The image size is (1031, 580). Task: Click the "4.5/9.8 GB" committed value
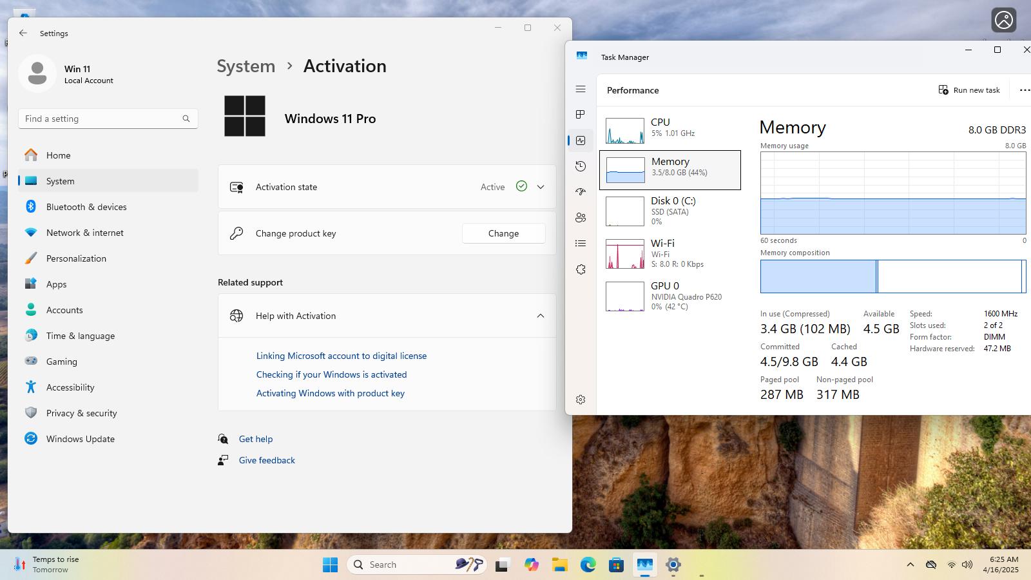[x=789, y=362]
